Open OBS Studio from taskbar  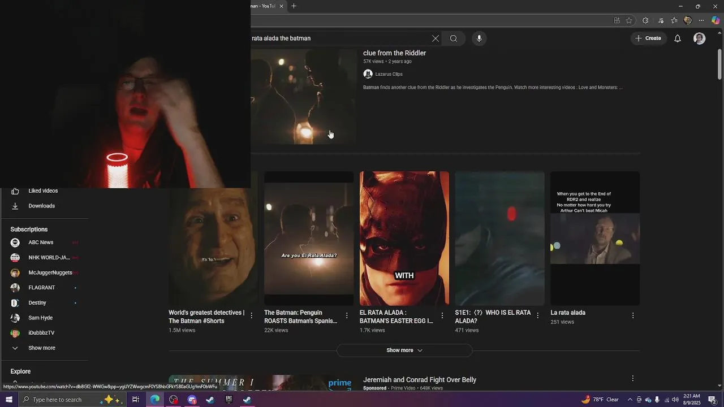coord(174,400)
